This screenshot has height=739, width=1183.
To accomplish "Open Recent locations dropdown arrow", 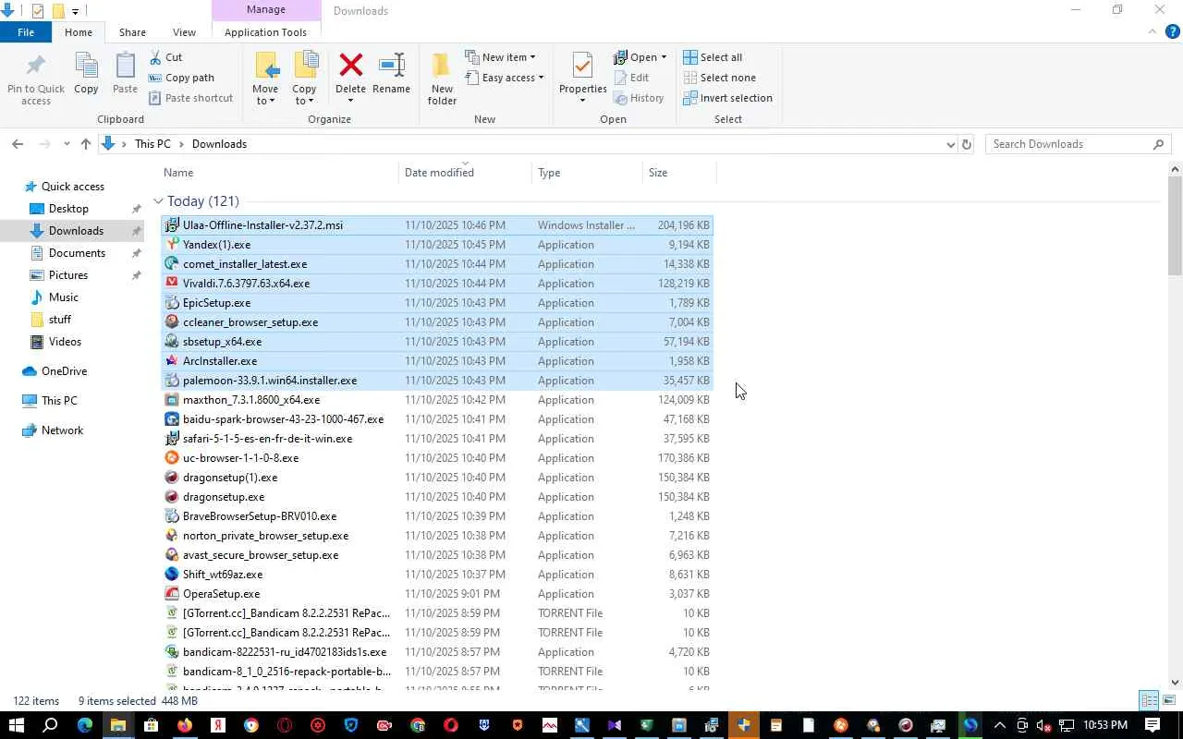I will [x=67, y=144].
